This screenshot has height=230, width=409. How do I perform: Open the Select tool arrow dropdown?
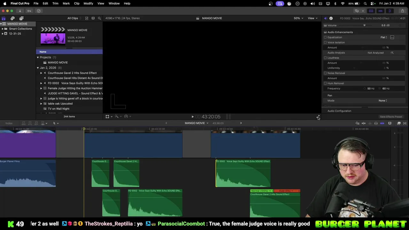(56, 123)
